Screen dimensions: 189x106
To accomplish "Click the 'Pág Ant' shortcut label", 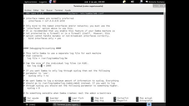I will [x=99, y=98].
